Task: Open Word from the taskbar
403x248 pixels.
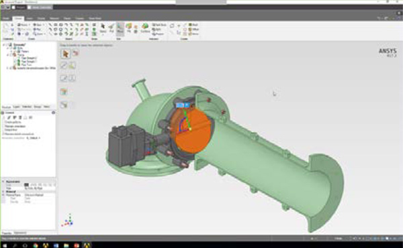Action: point(56,245)
